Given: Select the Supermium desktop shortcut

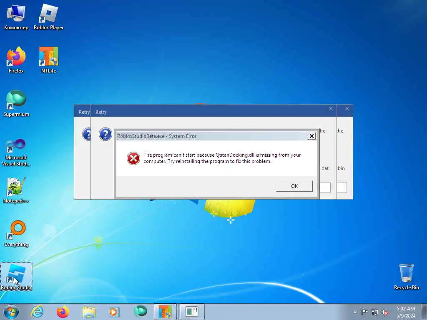Looking at the screenshot, I should point(16,104).
